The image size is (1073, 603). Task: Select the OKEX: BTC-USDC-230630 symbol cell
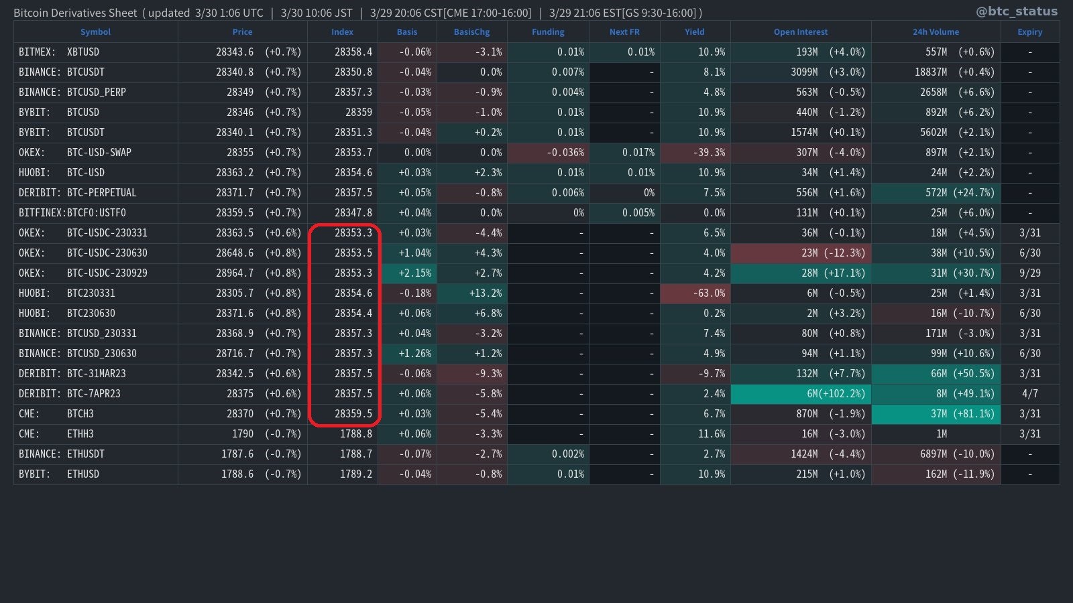(96, 253)
